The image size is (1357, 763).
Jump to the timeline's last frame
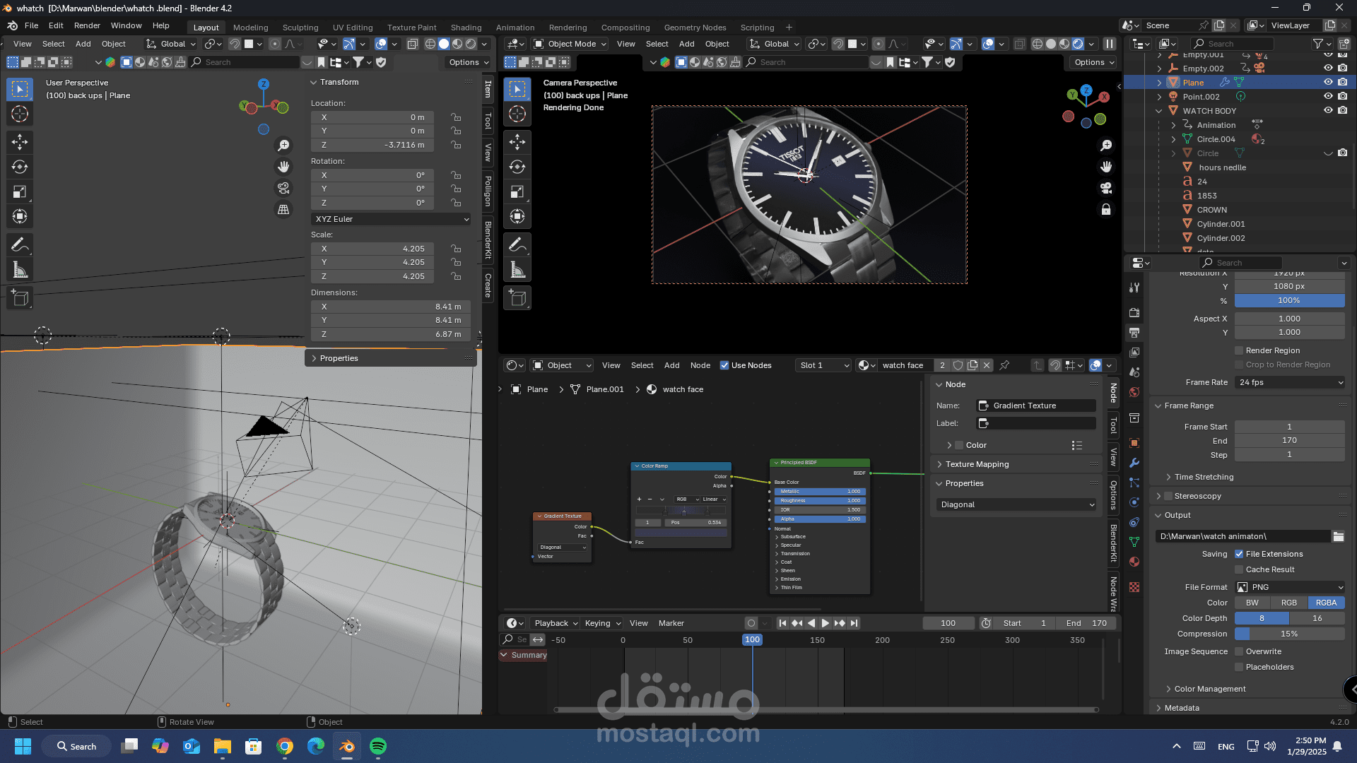coord(854,623)
